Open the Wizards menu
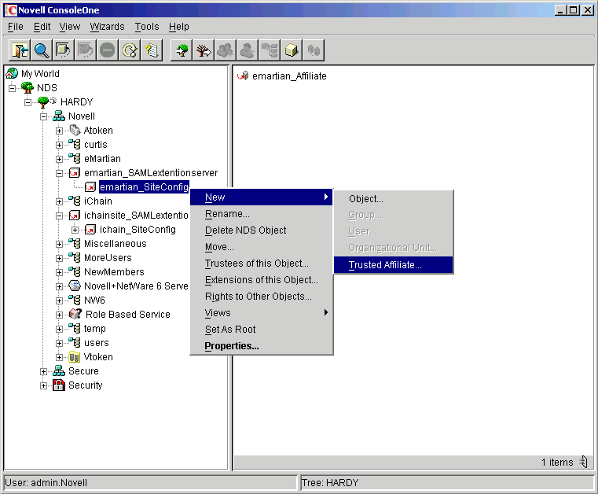 click(107, 26)
